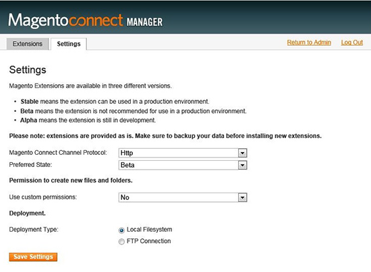The image size is (371, 272).
Task: Open the Settings tab
Action: click(69, 44)
